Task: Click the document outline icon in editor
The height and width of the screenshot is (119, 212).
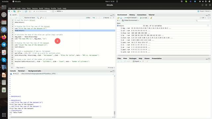Action: [113, 18]
